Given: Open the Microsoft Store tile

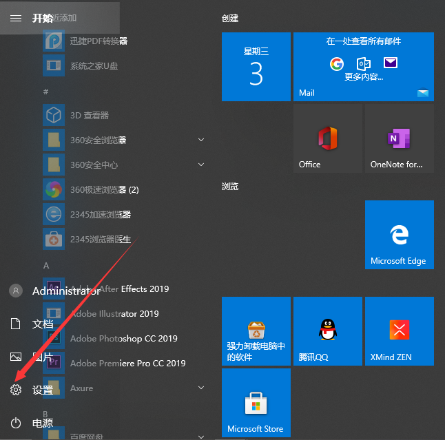Looking at the screenshot, I should coord(256,403).
